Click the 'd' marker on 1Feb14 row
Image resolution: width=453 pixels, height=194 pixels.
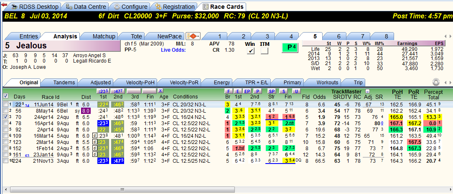[x=94, y=148]
